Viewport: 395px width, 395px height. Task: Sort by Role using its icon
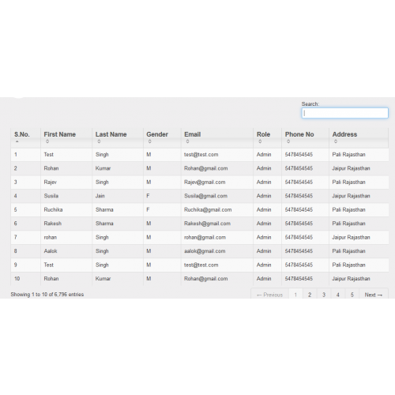point(260,141)
